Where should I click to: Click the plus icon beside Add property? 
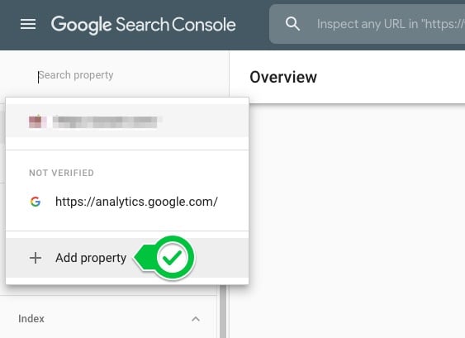coord(36,258)
